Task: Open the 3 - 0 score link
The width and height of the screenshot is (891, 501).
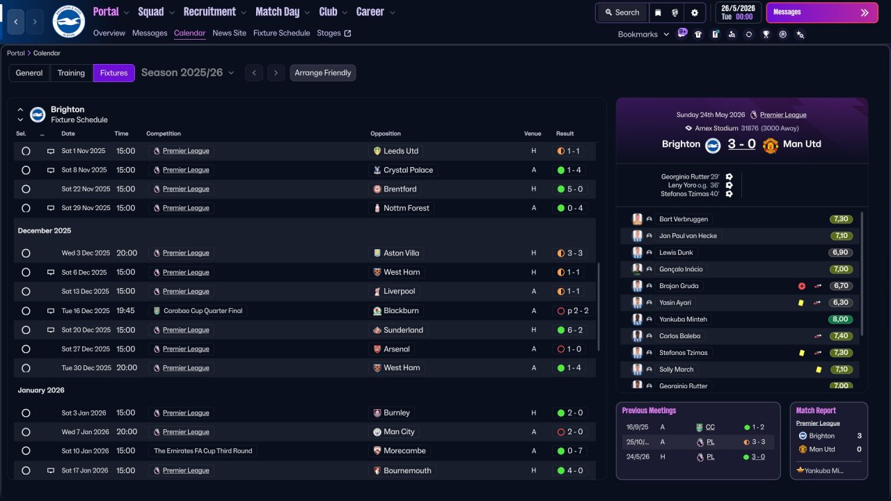Action: [x=741, y=144]
